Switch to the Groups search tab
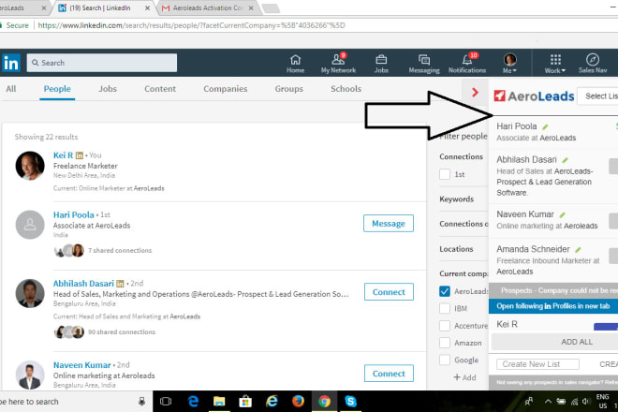The height and width of the screenshot is (412, 618). click(289, 89)
